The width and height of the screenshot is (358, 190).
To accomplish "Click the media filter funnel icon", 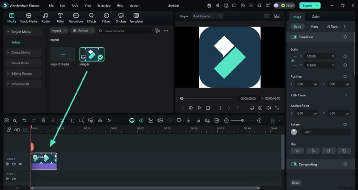I will point(158,31).
